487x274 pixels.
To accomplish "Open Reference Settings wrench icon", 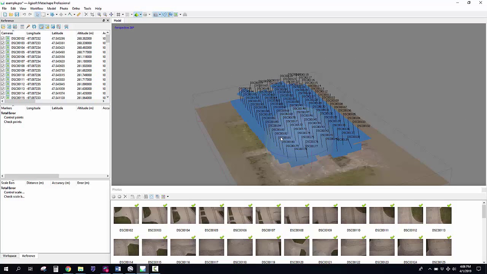I will [x=66, y=27].
